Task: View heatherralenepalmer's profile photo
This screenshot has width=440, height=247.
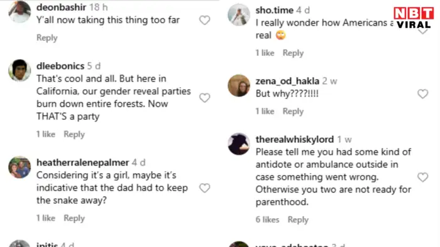Action: coord(19,167)
